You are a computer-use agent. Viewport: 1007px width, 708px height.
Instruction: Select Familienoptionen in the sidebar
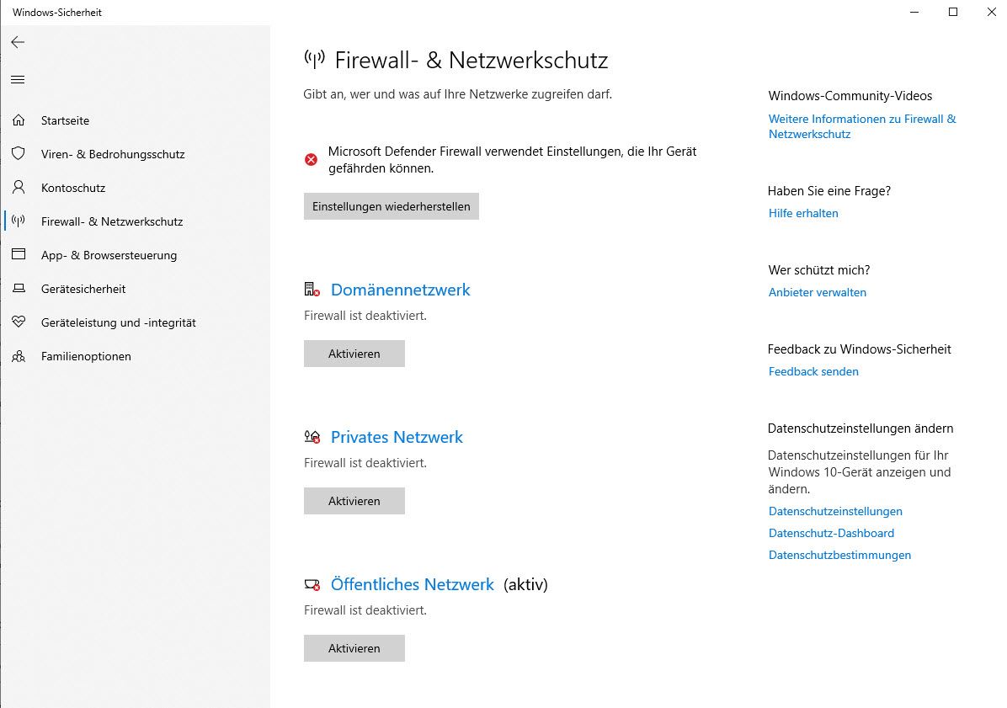(x=86, y=356)
